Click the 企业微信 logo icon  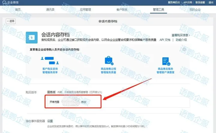click(x=4, y=2)
